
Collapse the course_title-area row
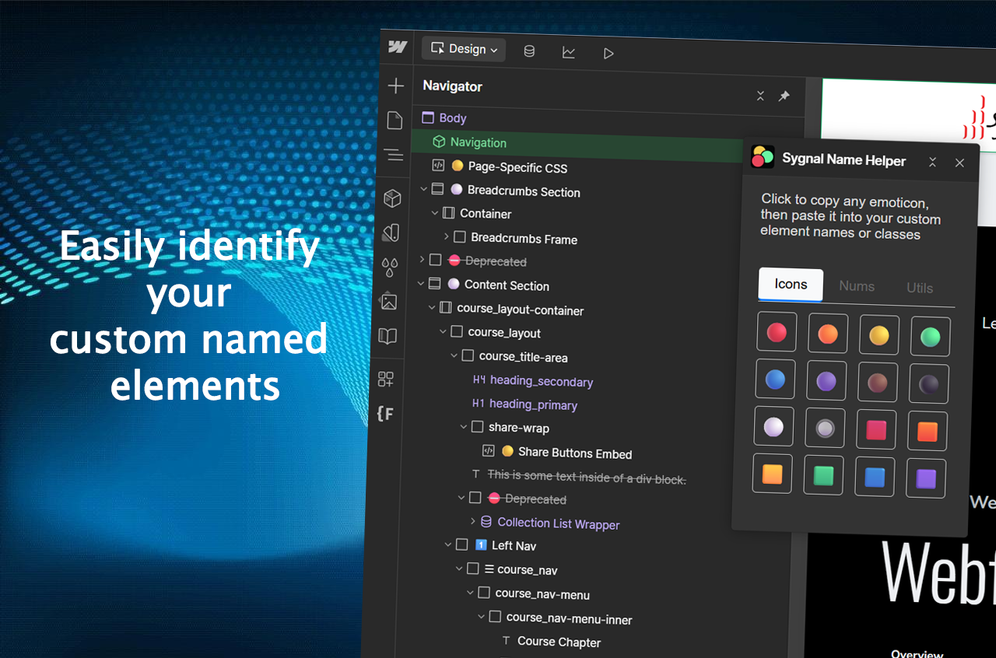pos(454,355)
